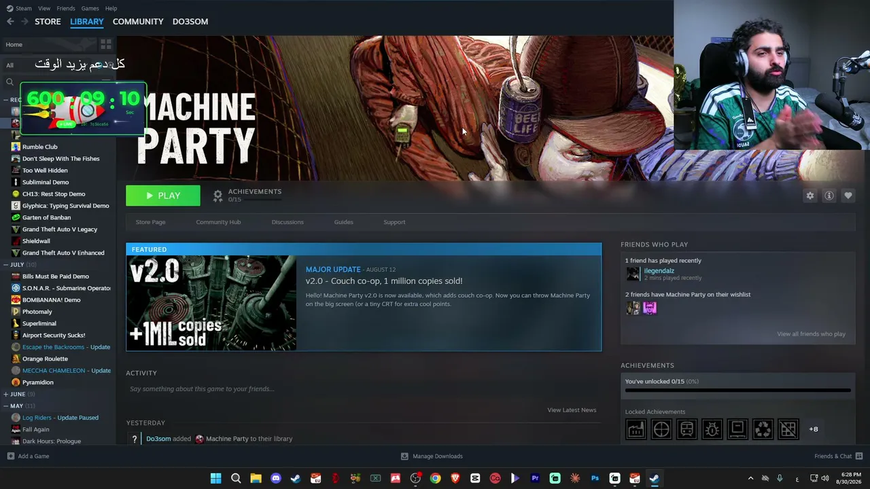The height and width of the screenshot is (489, 870).
Task: Open the Friends menu
Action: coord(66,8)
